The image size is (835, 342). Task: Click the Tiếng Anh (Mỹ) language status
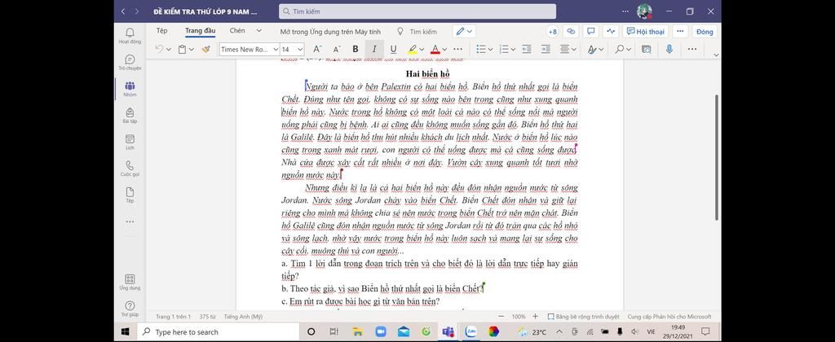[243, 317]
